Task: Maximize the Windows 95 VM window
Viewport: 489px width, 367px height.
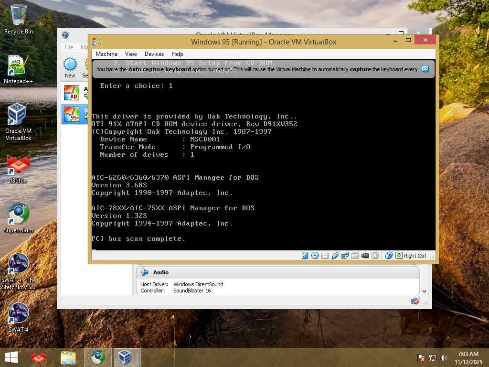Action: (x=408, y=40)
